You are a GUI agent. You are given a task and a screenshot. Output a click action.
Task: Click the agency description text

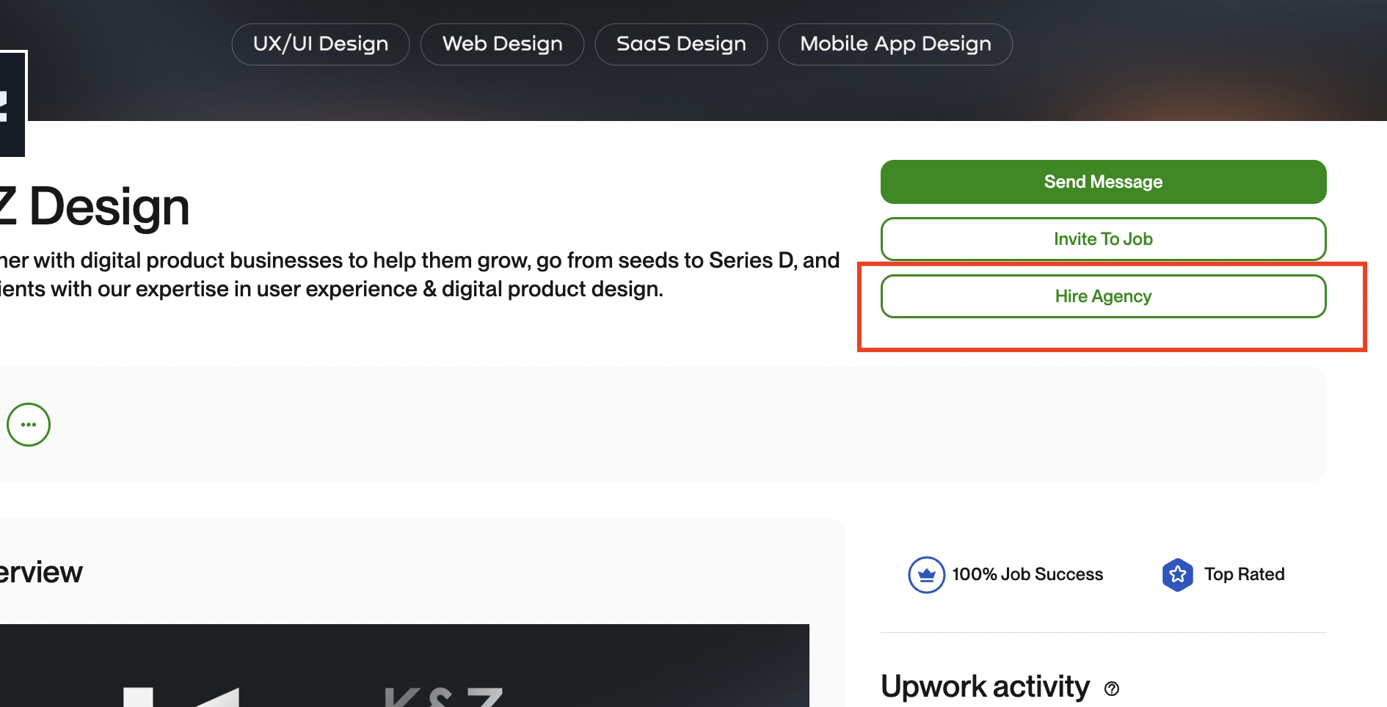pos(420,274)
